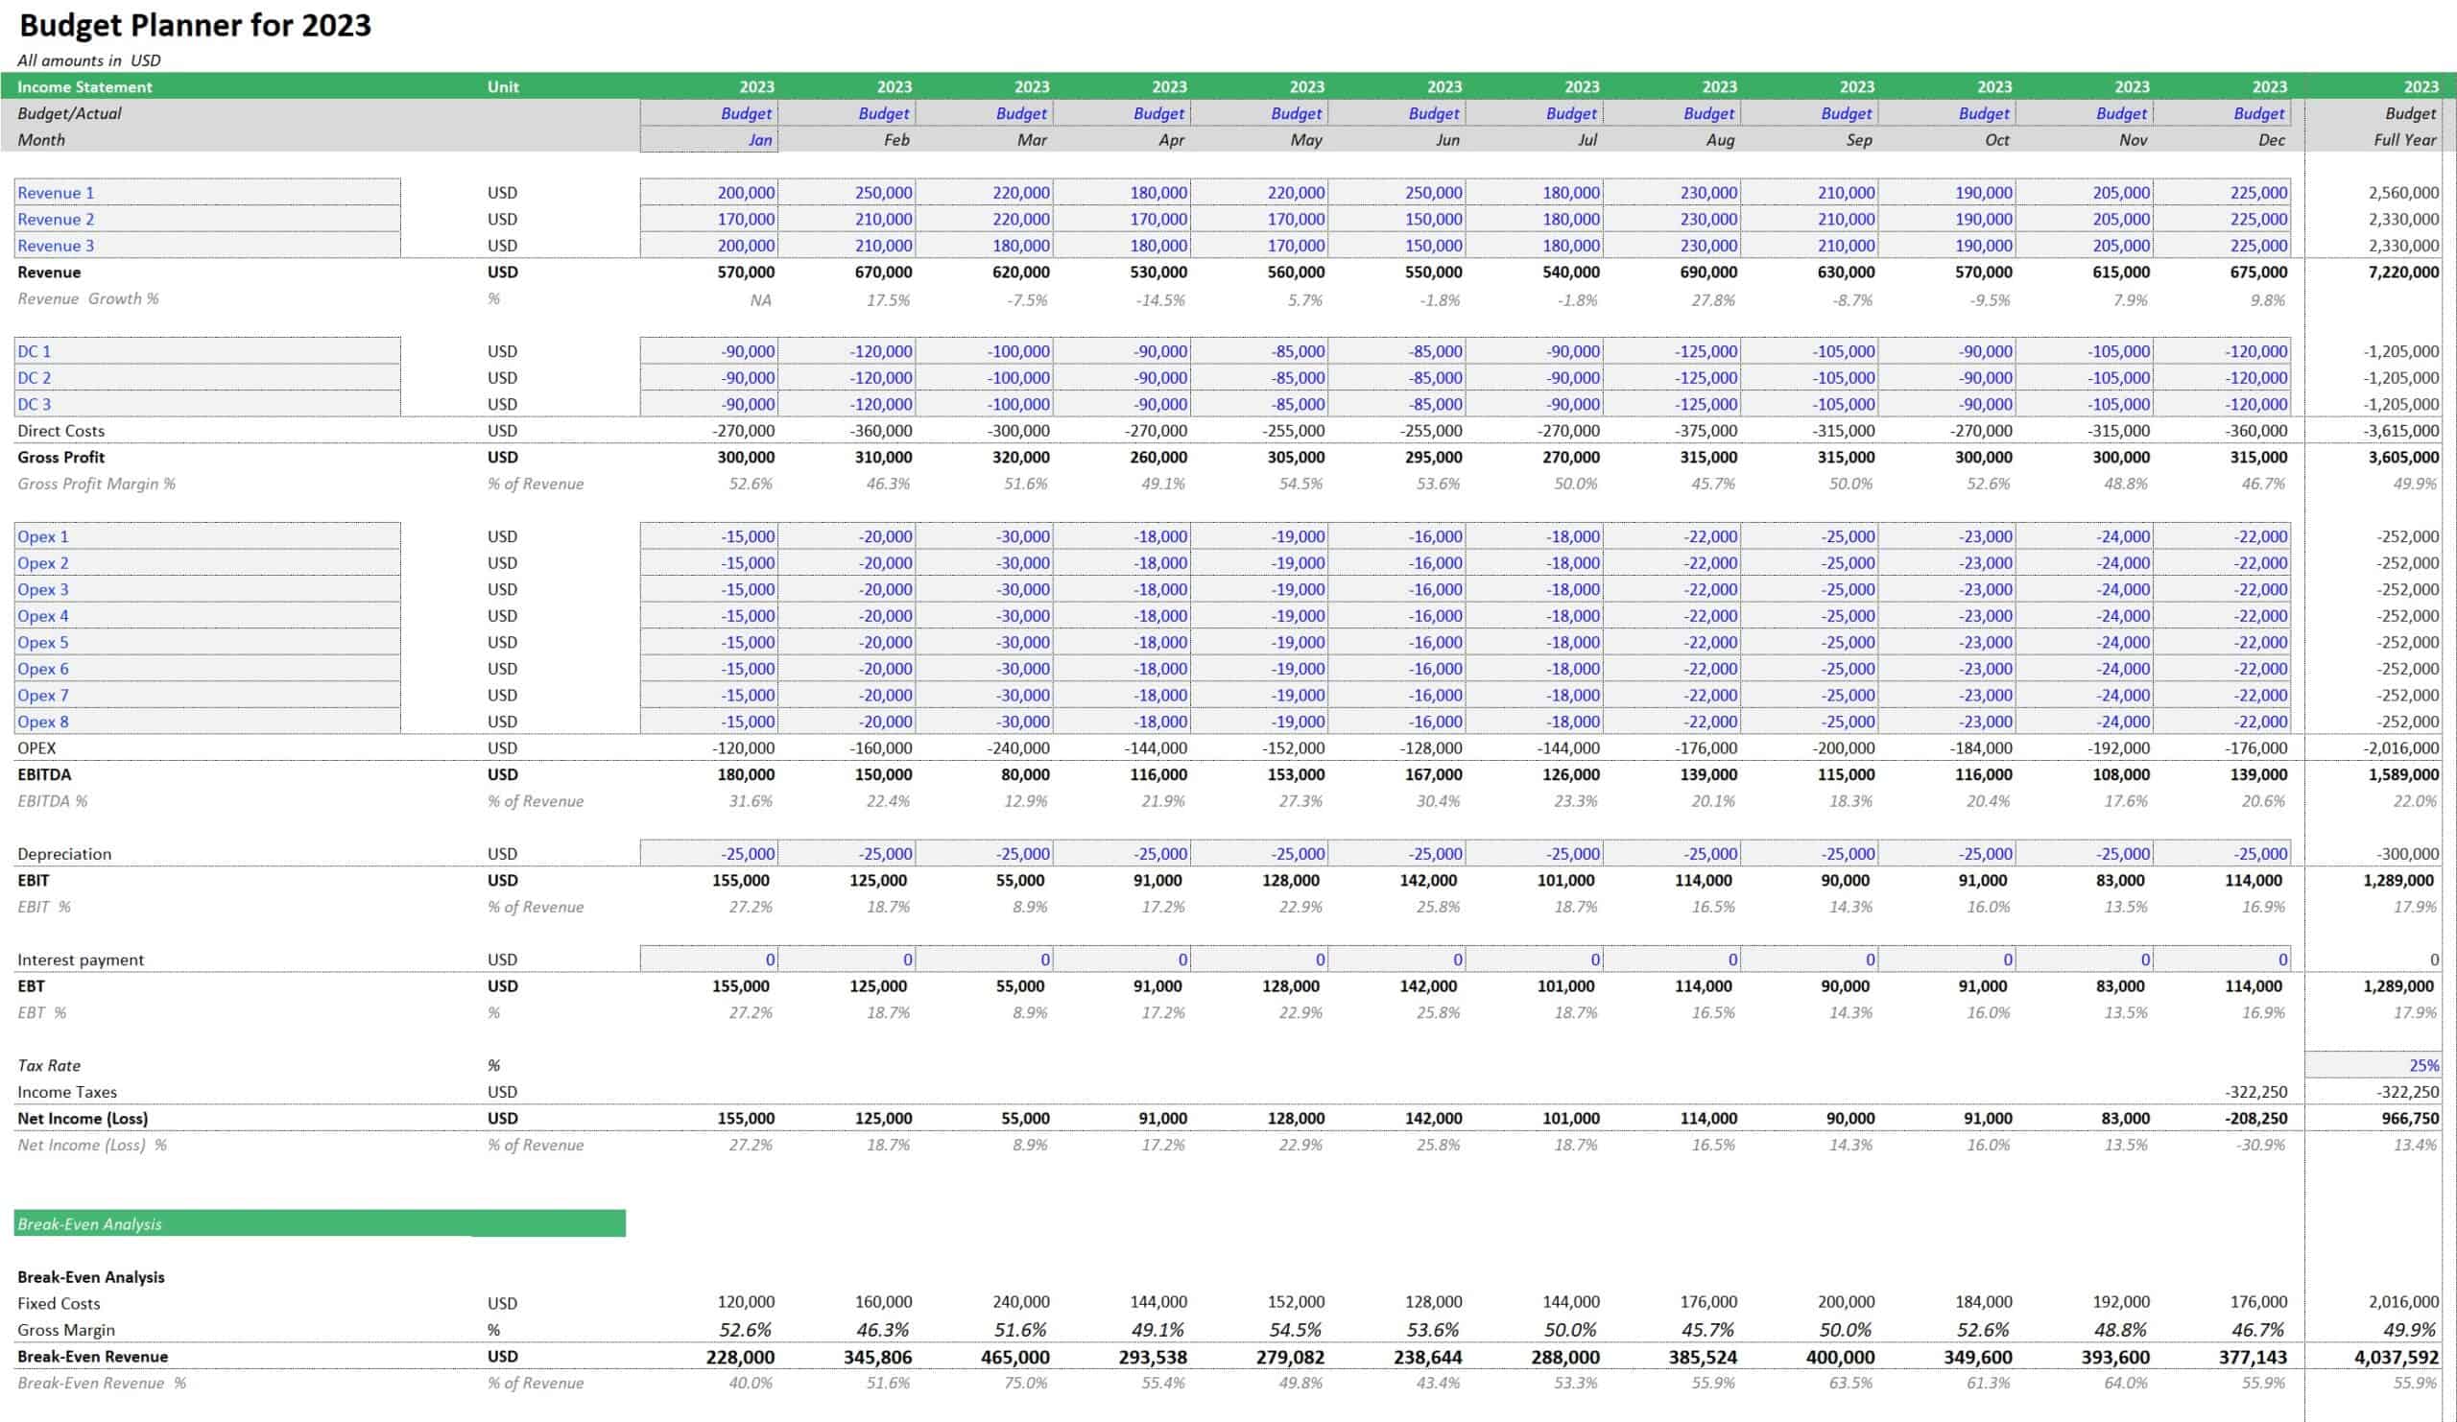Click Interest payment January cell 0
This screenshot has height=1422, width=2457.
pyautogui.click(x=709, y=960)
